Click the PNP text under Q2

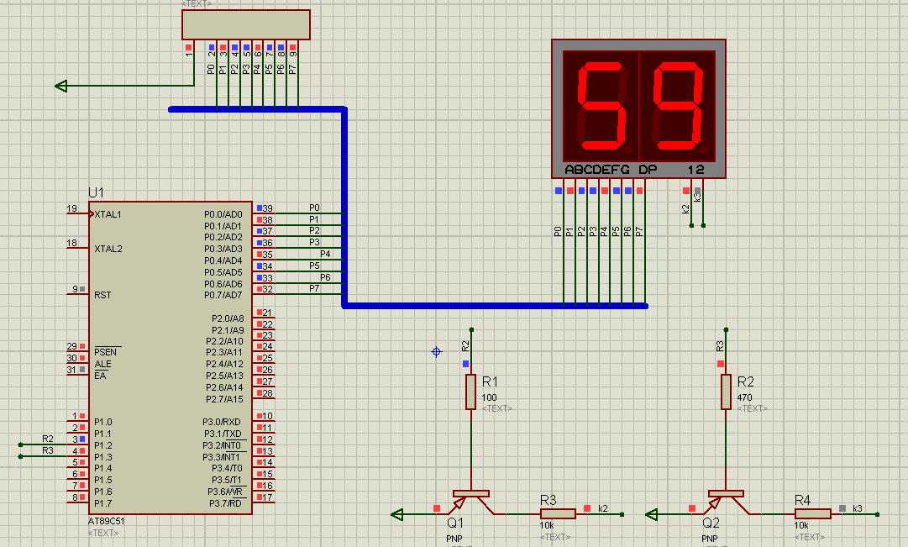pos(710,539)
